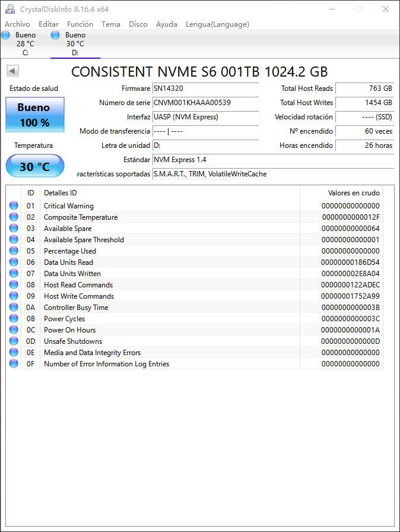The image size is (400, 532).
Task: Click the Total Host Reads label
Action: tap(307, 88)
